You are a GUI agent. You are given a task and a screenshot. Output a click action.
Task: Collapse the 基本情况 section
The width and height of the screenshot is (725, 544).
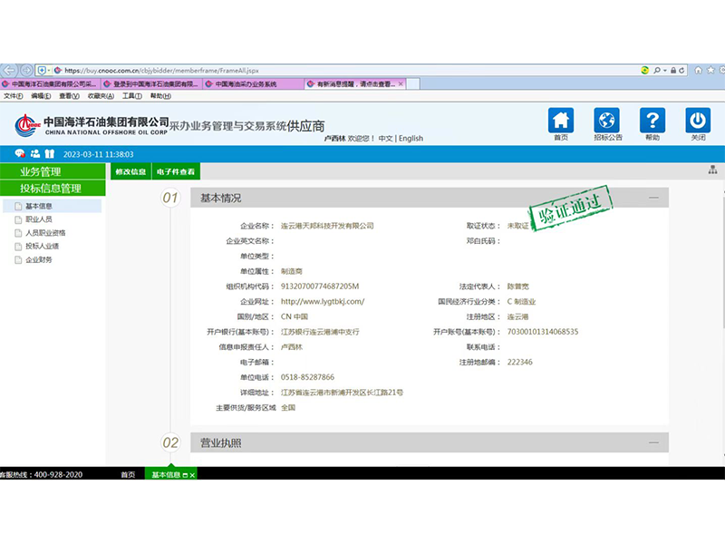click(652, 198)
